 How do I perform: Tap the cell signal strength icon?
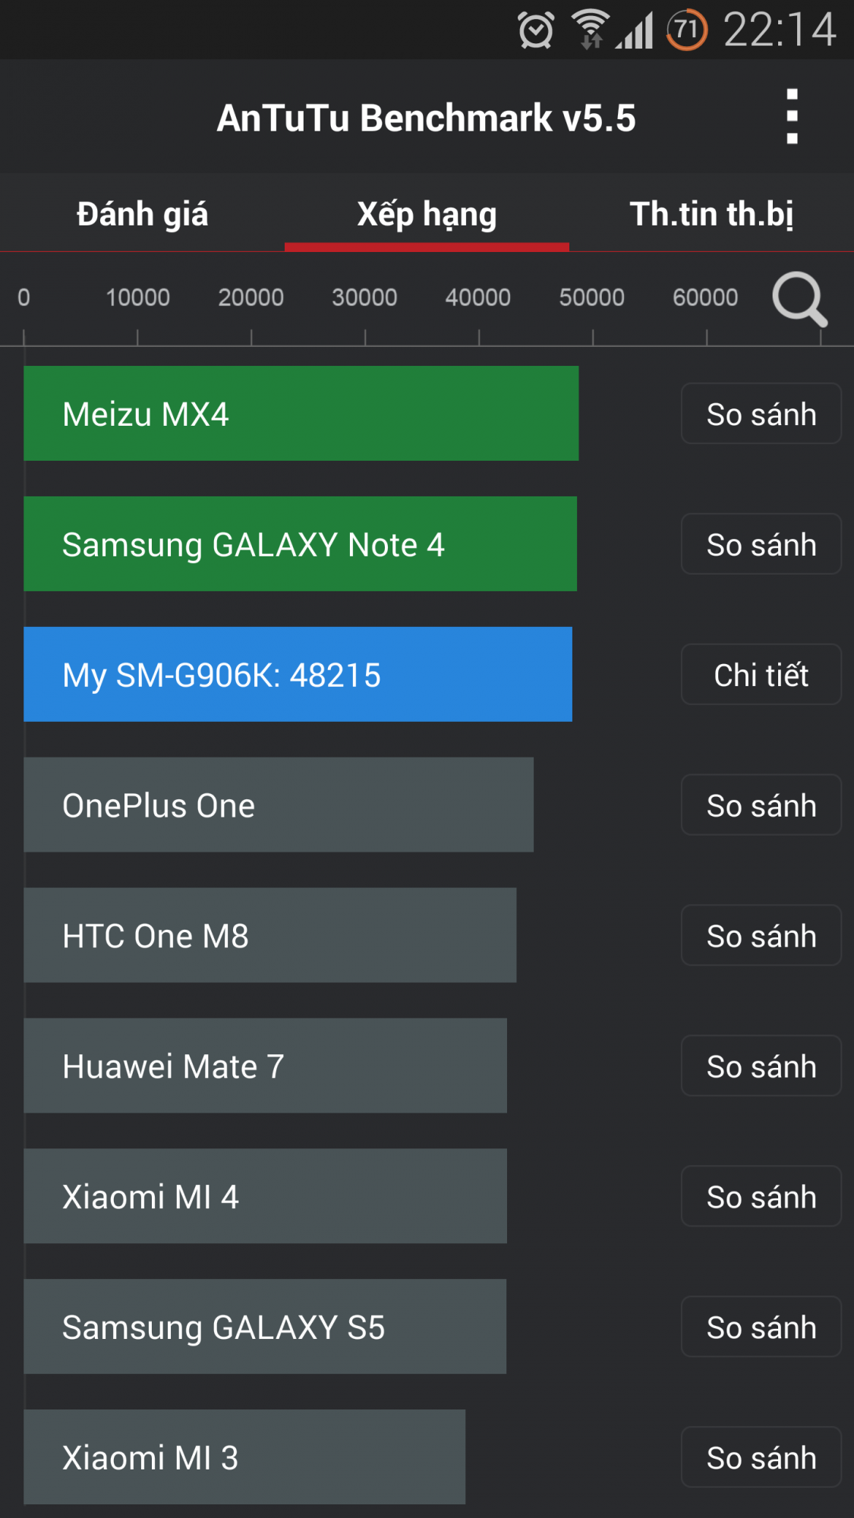(635, 31)
